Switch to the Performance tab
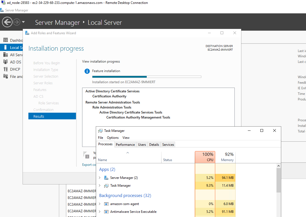The width and height of the screenshot is (306, 217). pos(125,145)
